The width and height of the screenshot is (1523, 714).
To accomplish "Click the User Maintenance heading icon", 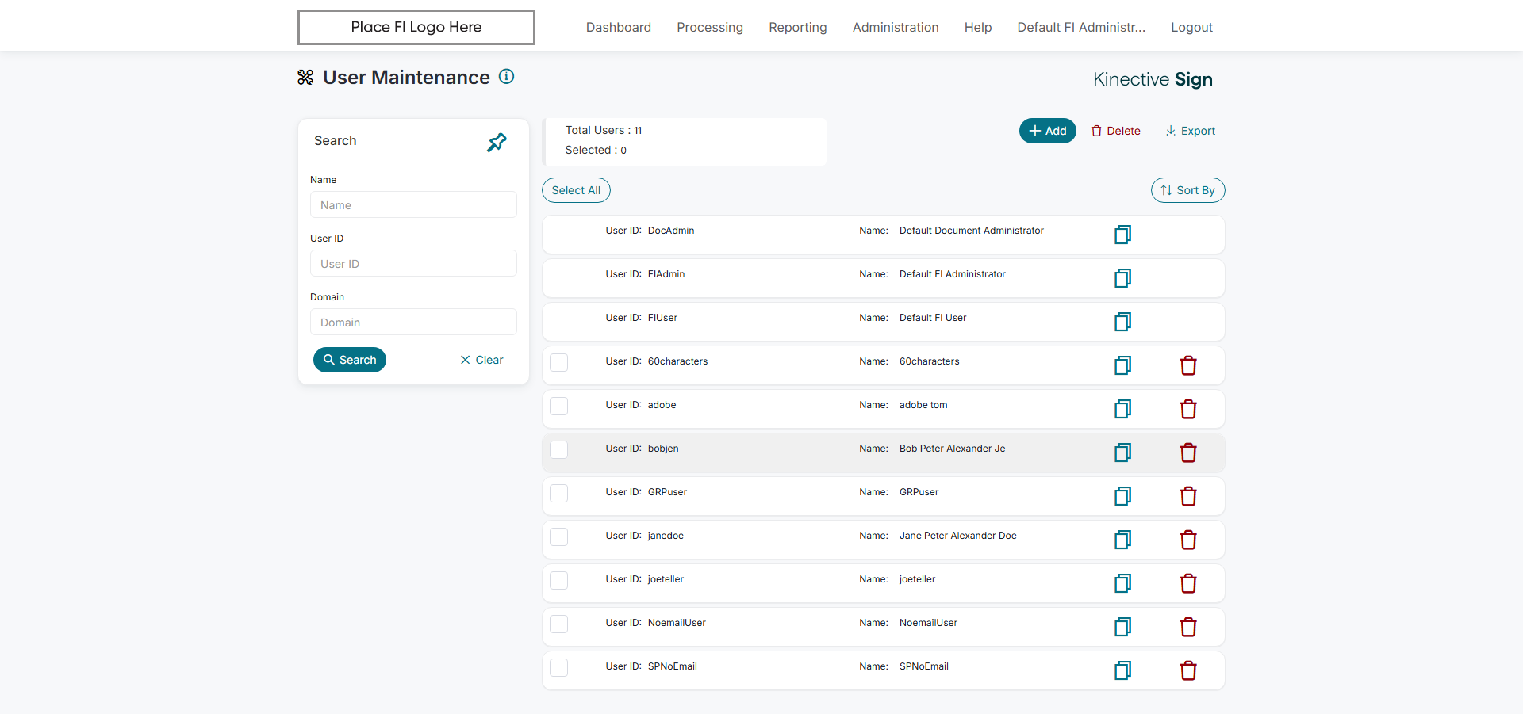I will [305, 77].
